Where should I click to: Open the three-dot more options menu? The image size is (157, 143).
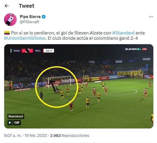point(151,17)
